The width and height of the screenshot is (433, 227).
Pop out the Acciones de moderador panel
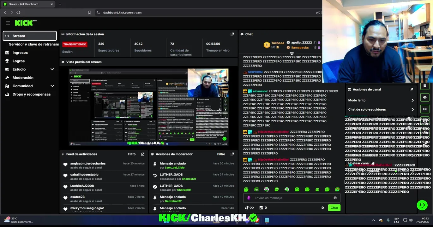tap(232, 154)
